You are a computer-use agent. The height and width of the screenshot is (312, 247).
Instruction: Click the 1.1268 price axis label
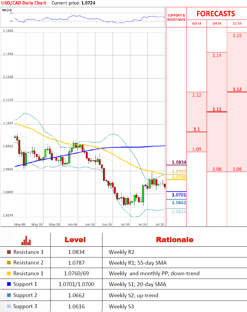pos(8,77)
